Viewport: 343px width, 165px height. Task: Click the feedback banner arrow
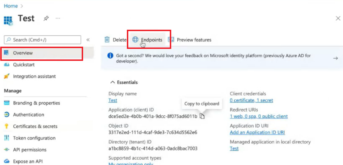(x=335, y=58)
